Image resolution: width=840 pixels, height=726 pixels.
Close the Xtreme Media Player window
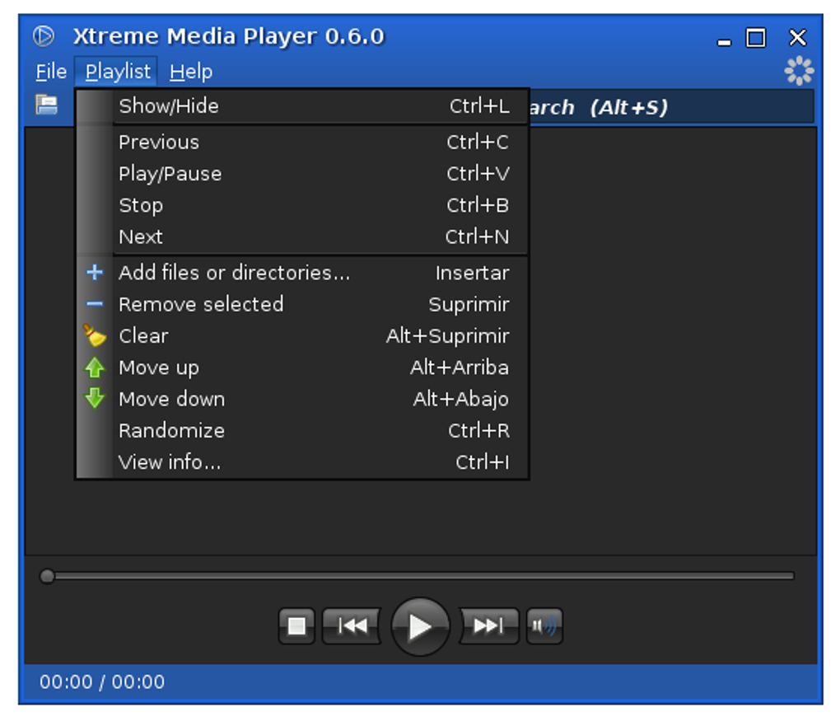click(798, 38)
